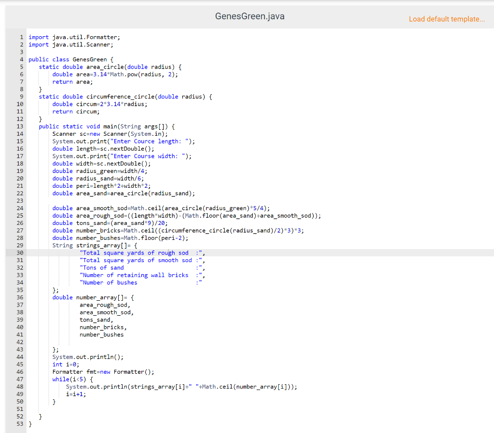Click the circumference_circle method signature
This screenshot has height=433, width=494.
click(x=125, y=97)
